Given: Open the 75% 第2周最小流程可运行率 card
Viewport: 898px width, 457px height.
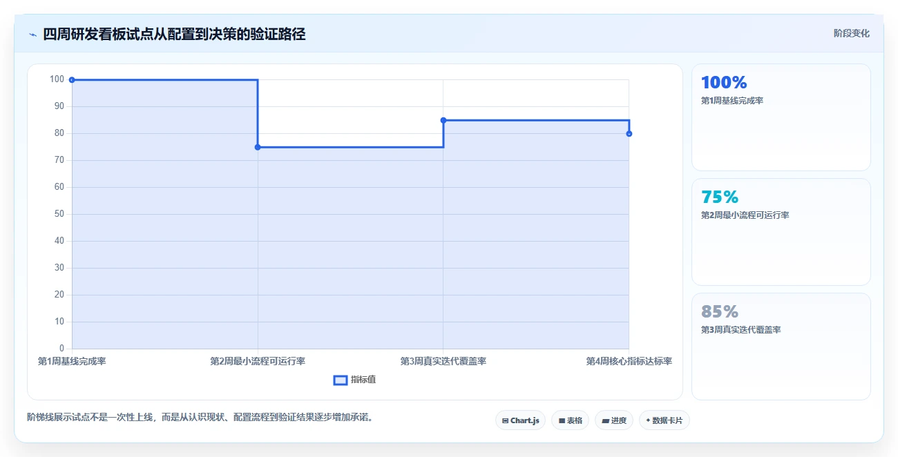Looking at the screenshot, I should point(781,232).
